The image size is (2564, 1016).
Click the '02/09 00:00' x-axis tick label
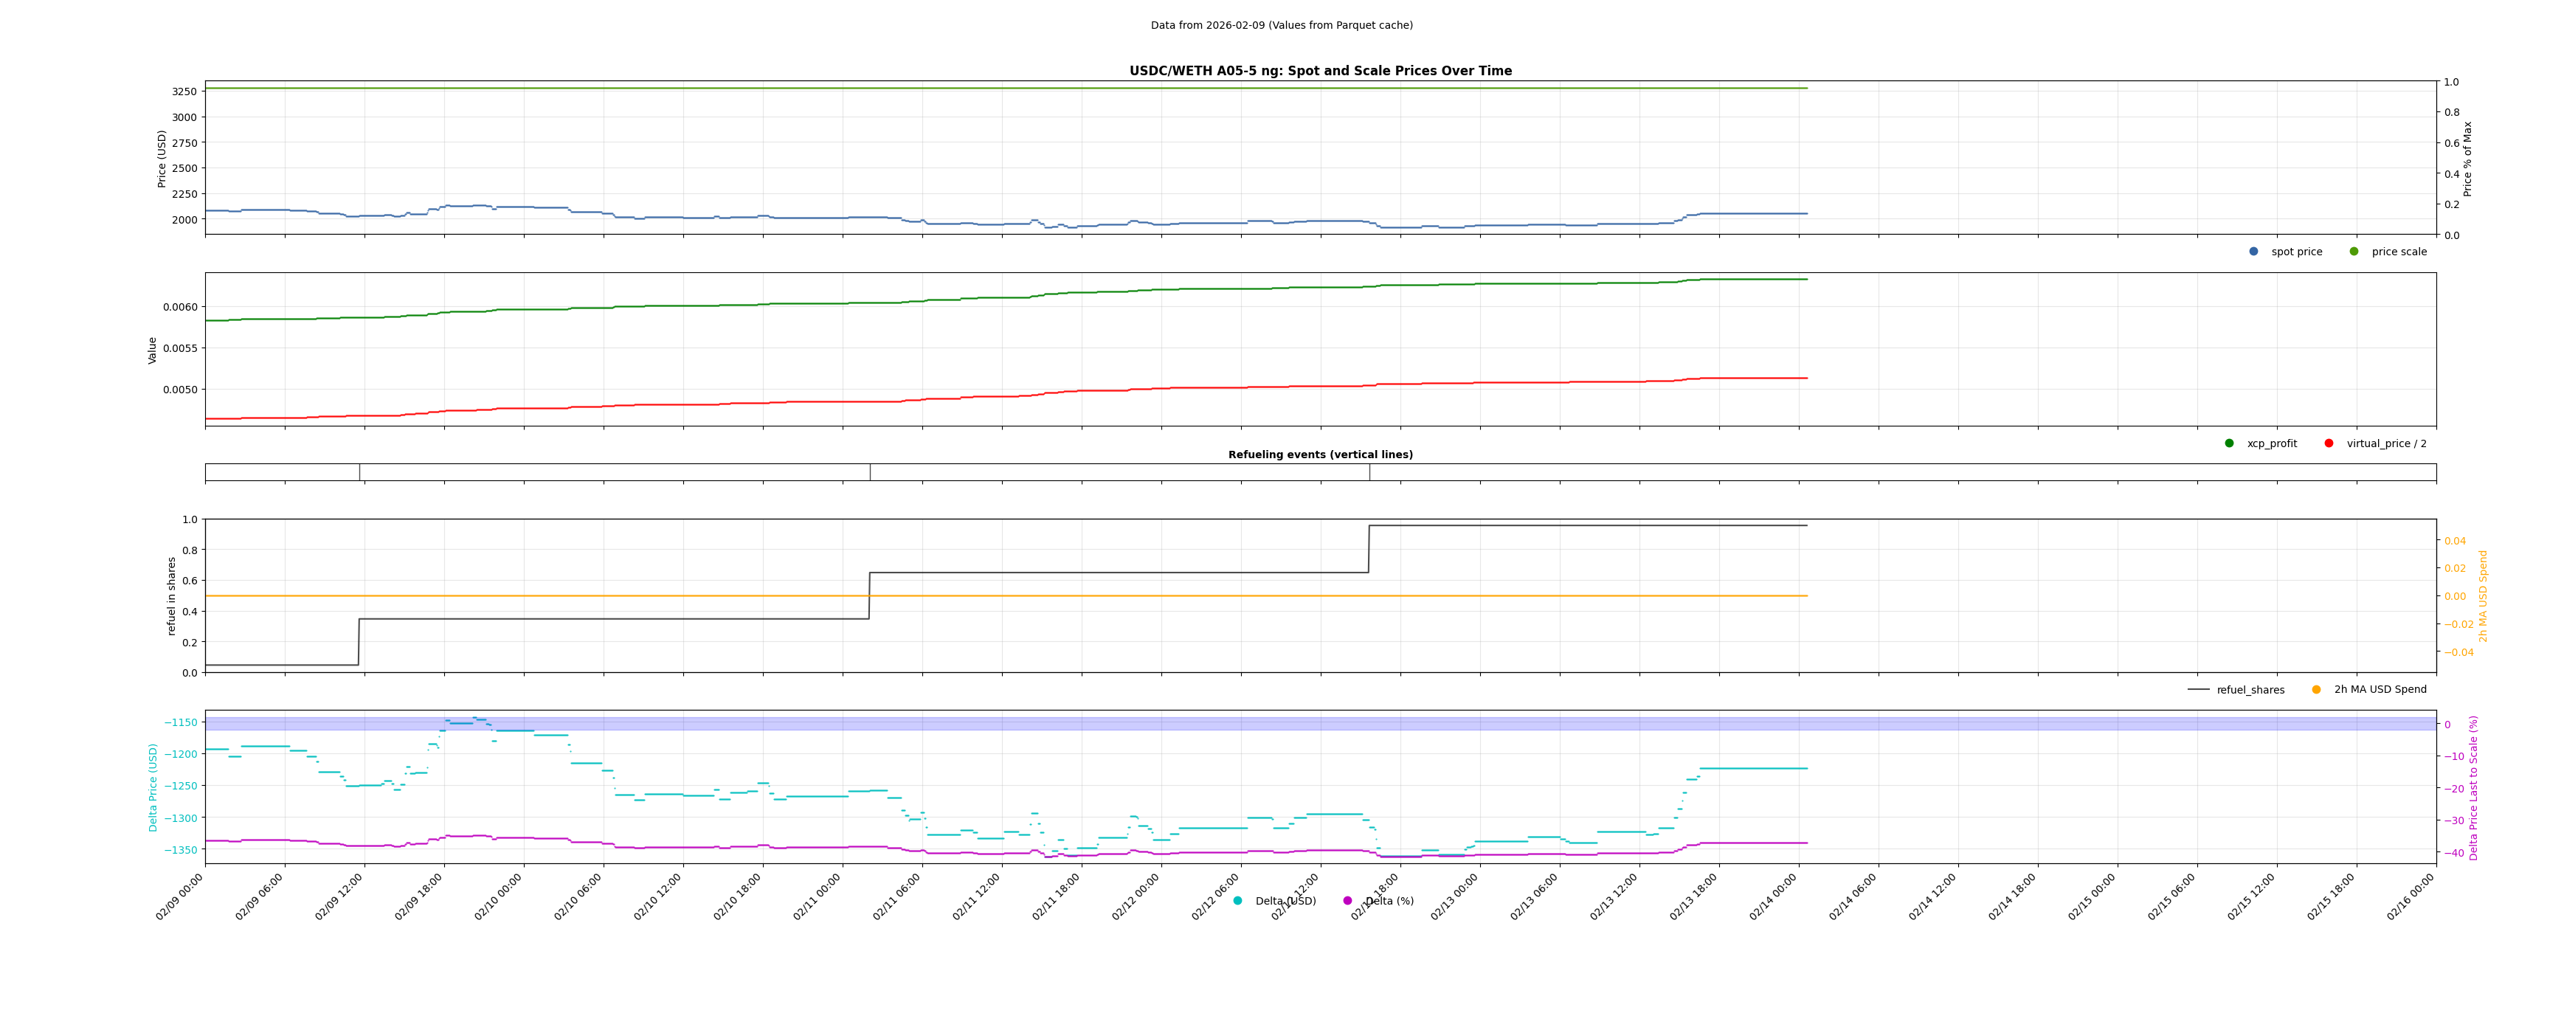(180, 896)
